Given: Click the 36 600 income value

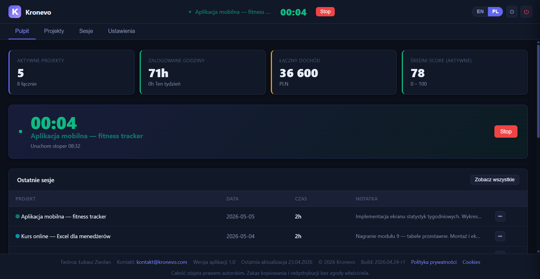Looking at the screenshot, I should [x=299, y=73].
